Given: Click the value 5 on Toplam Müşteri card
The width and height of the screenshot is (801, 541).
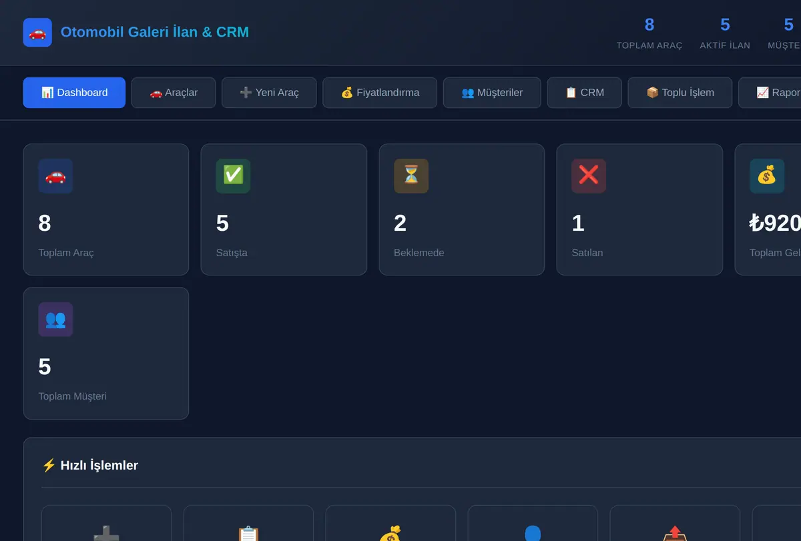Looking at the screenshot, I should [x=45, y=367].
